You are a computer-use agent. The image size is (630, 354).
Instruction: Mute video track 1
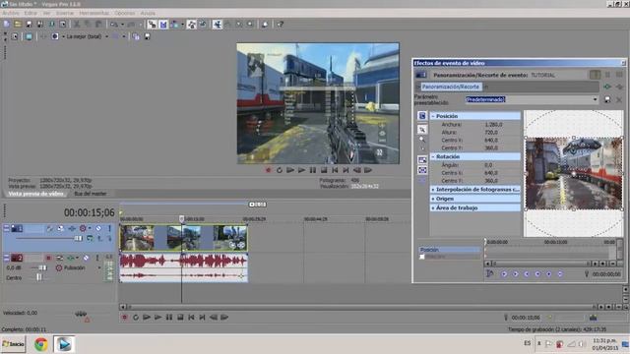tap(98, 228)
